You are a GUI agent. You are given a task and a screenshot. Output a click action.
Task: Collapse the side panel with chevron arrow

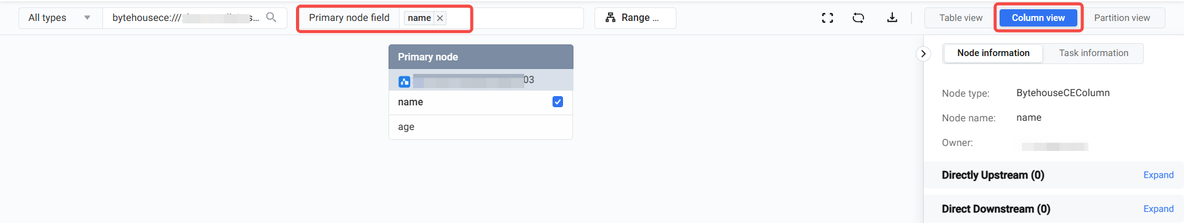click(x=923, y=54)
